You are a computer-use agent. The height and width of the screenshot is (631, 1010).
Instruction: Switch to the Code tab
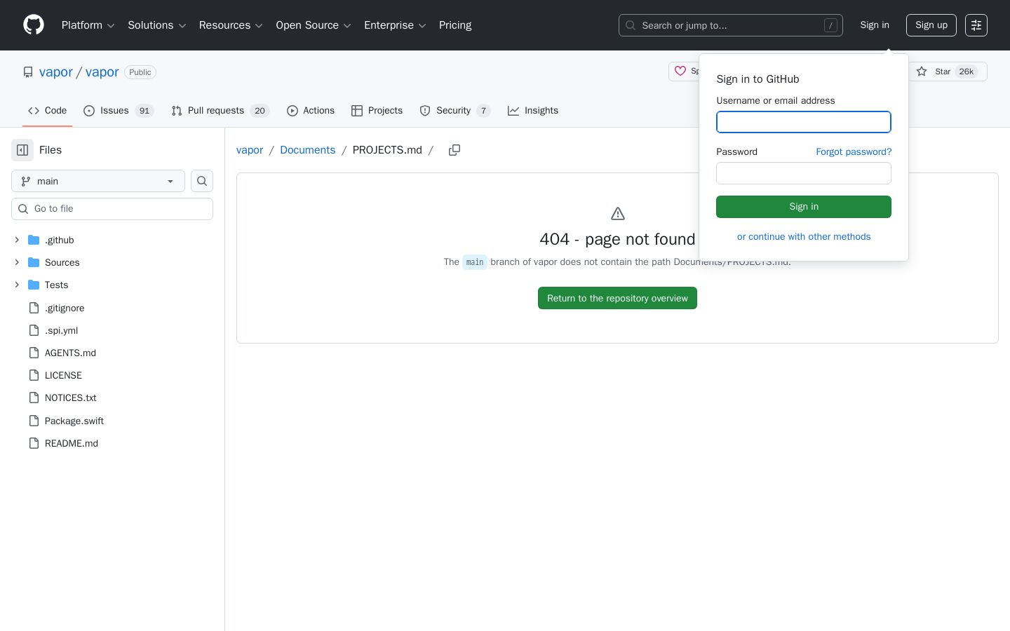tap(48, 111)
